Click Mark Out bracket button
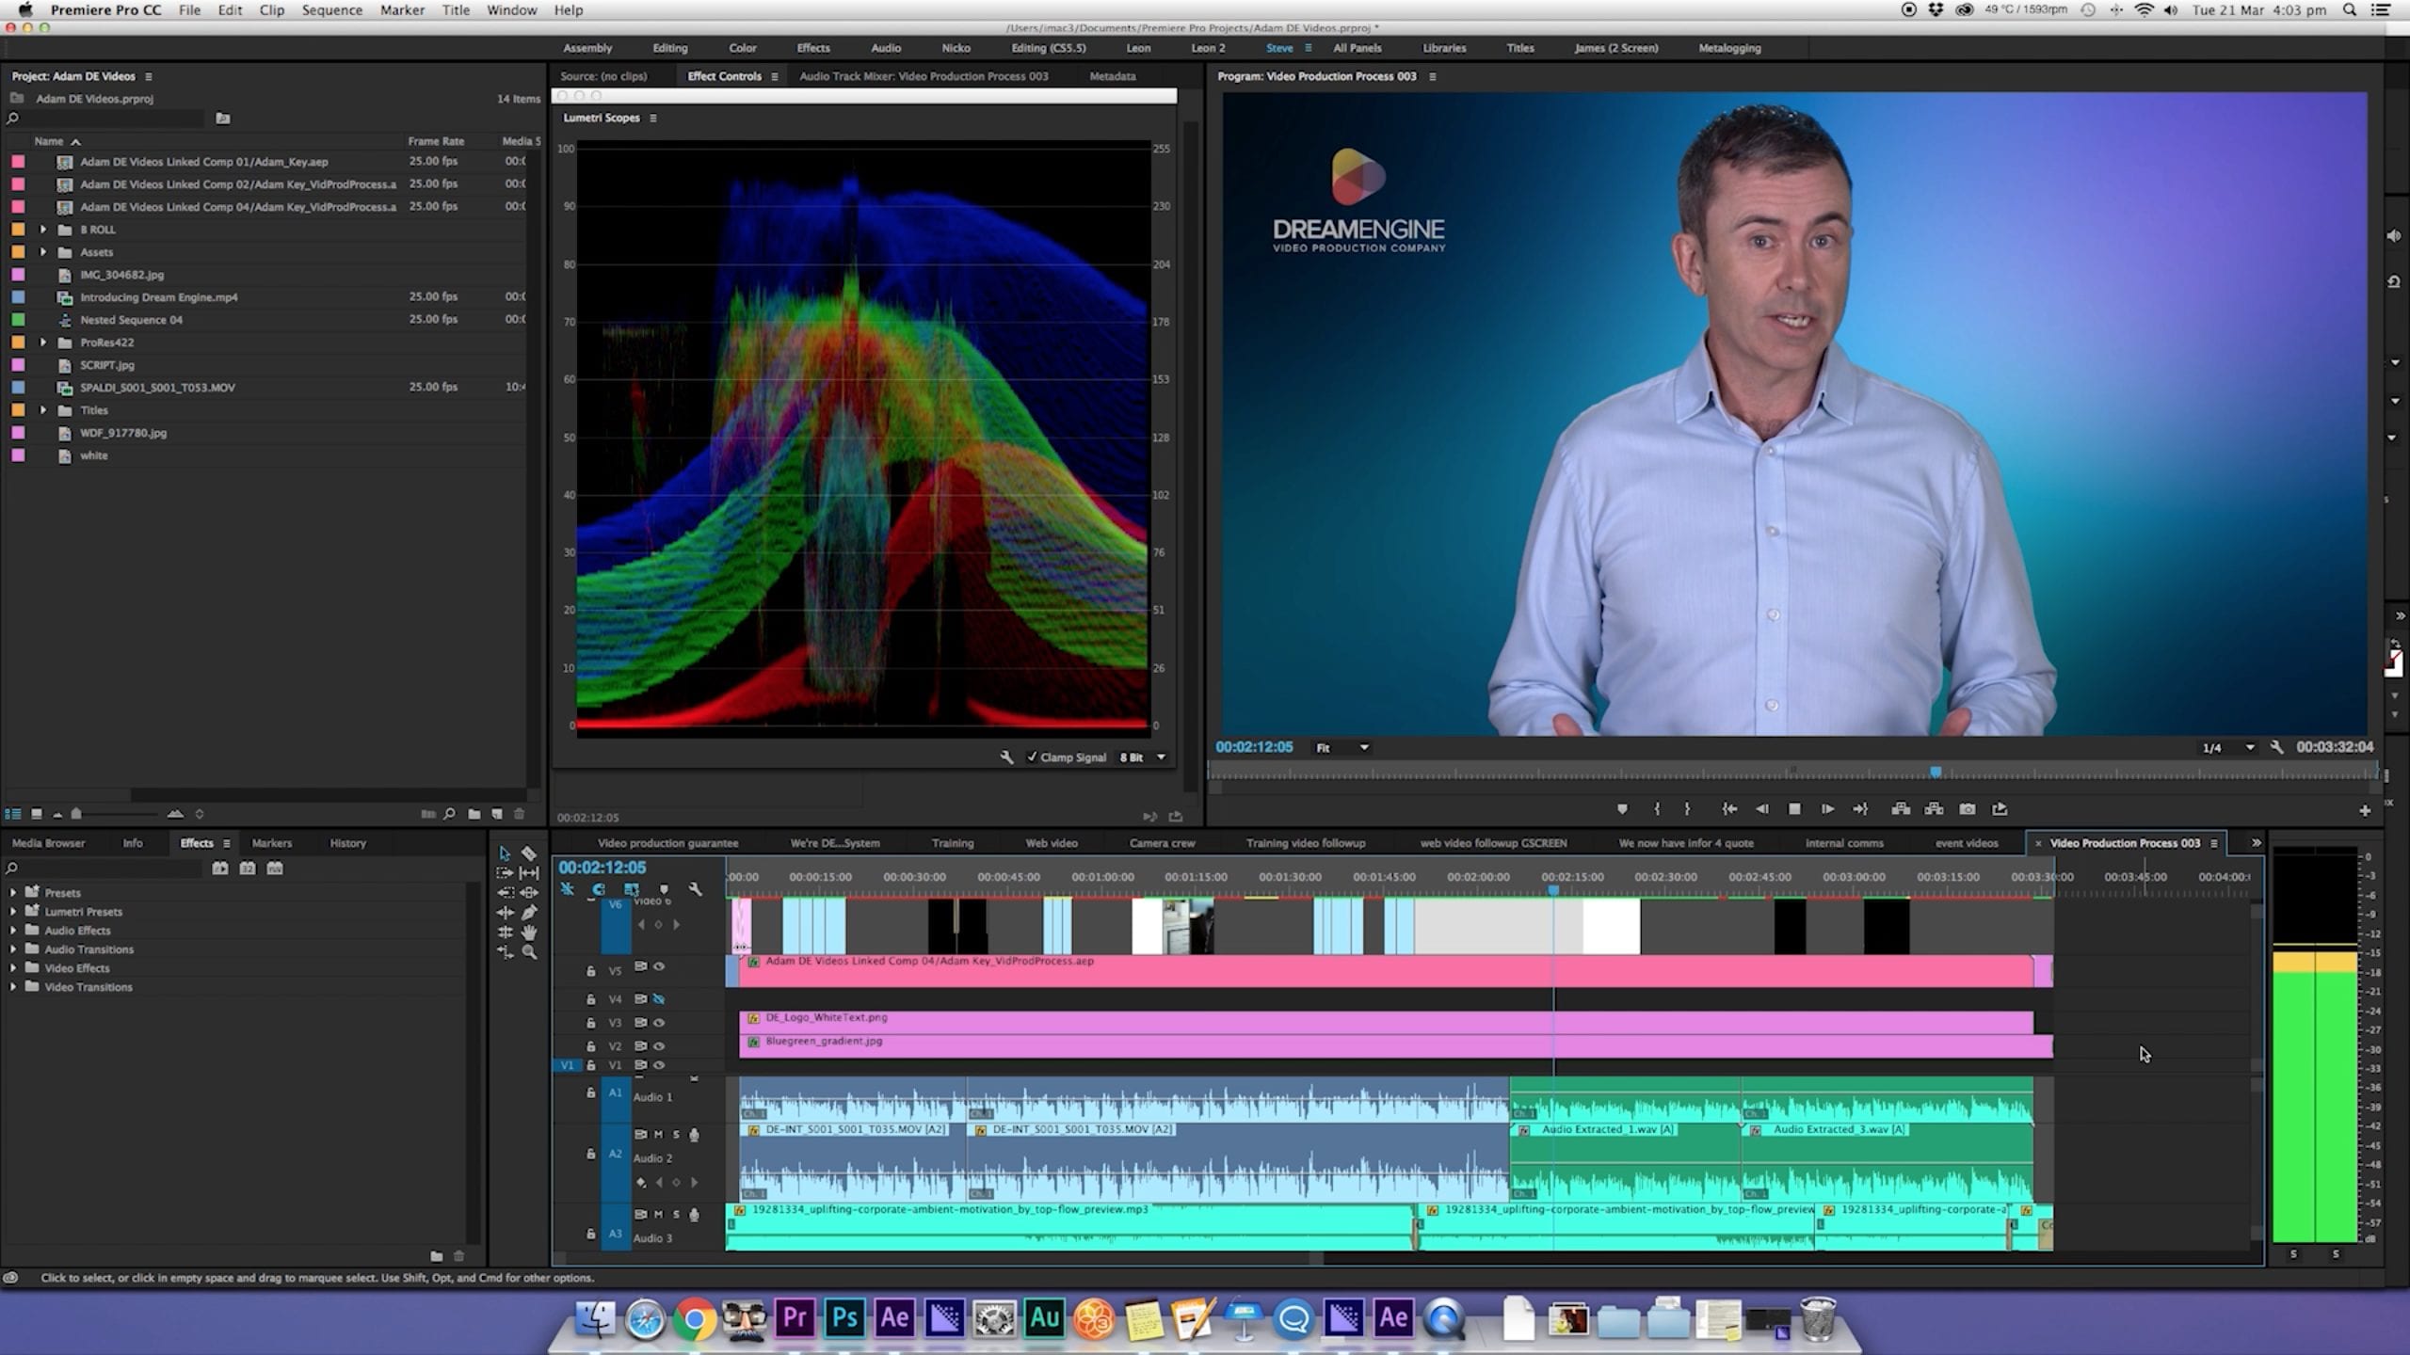The height and width of the screenshot is (1355, 2410). (x=1687, y=809)
